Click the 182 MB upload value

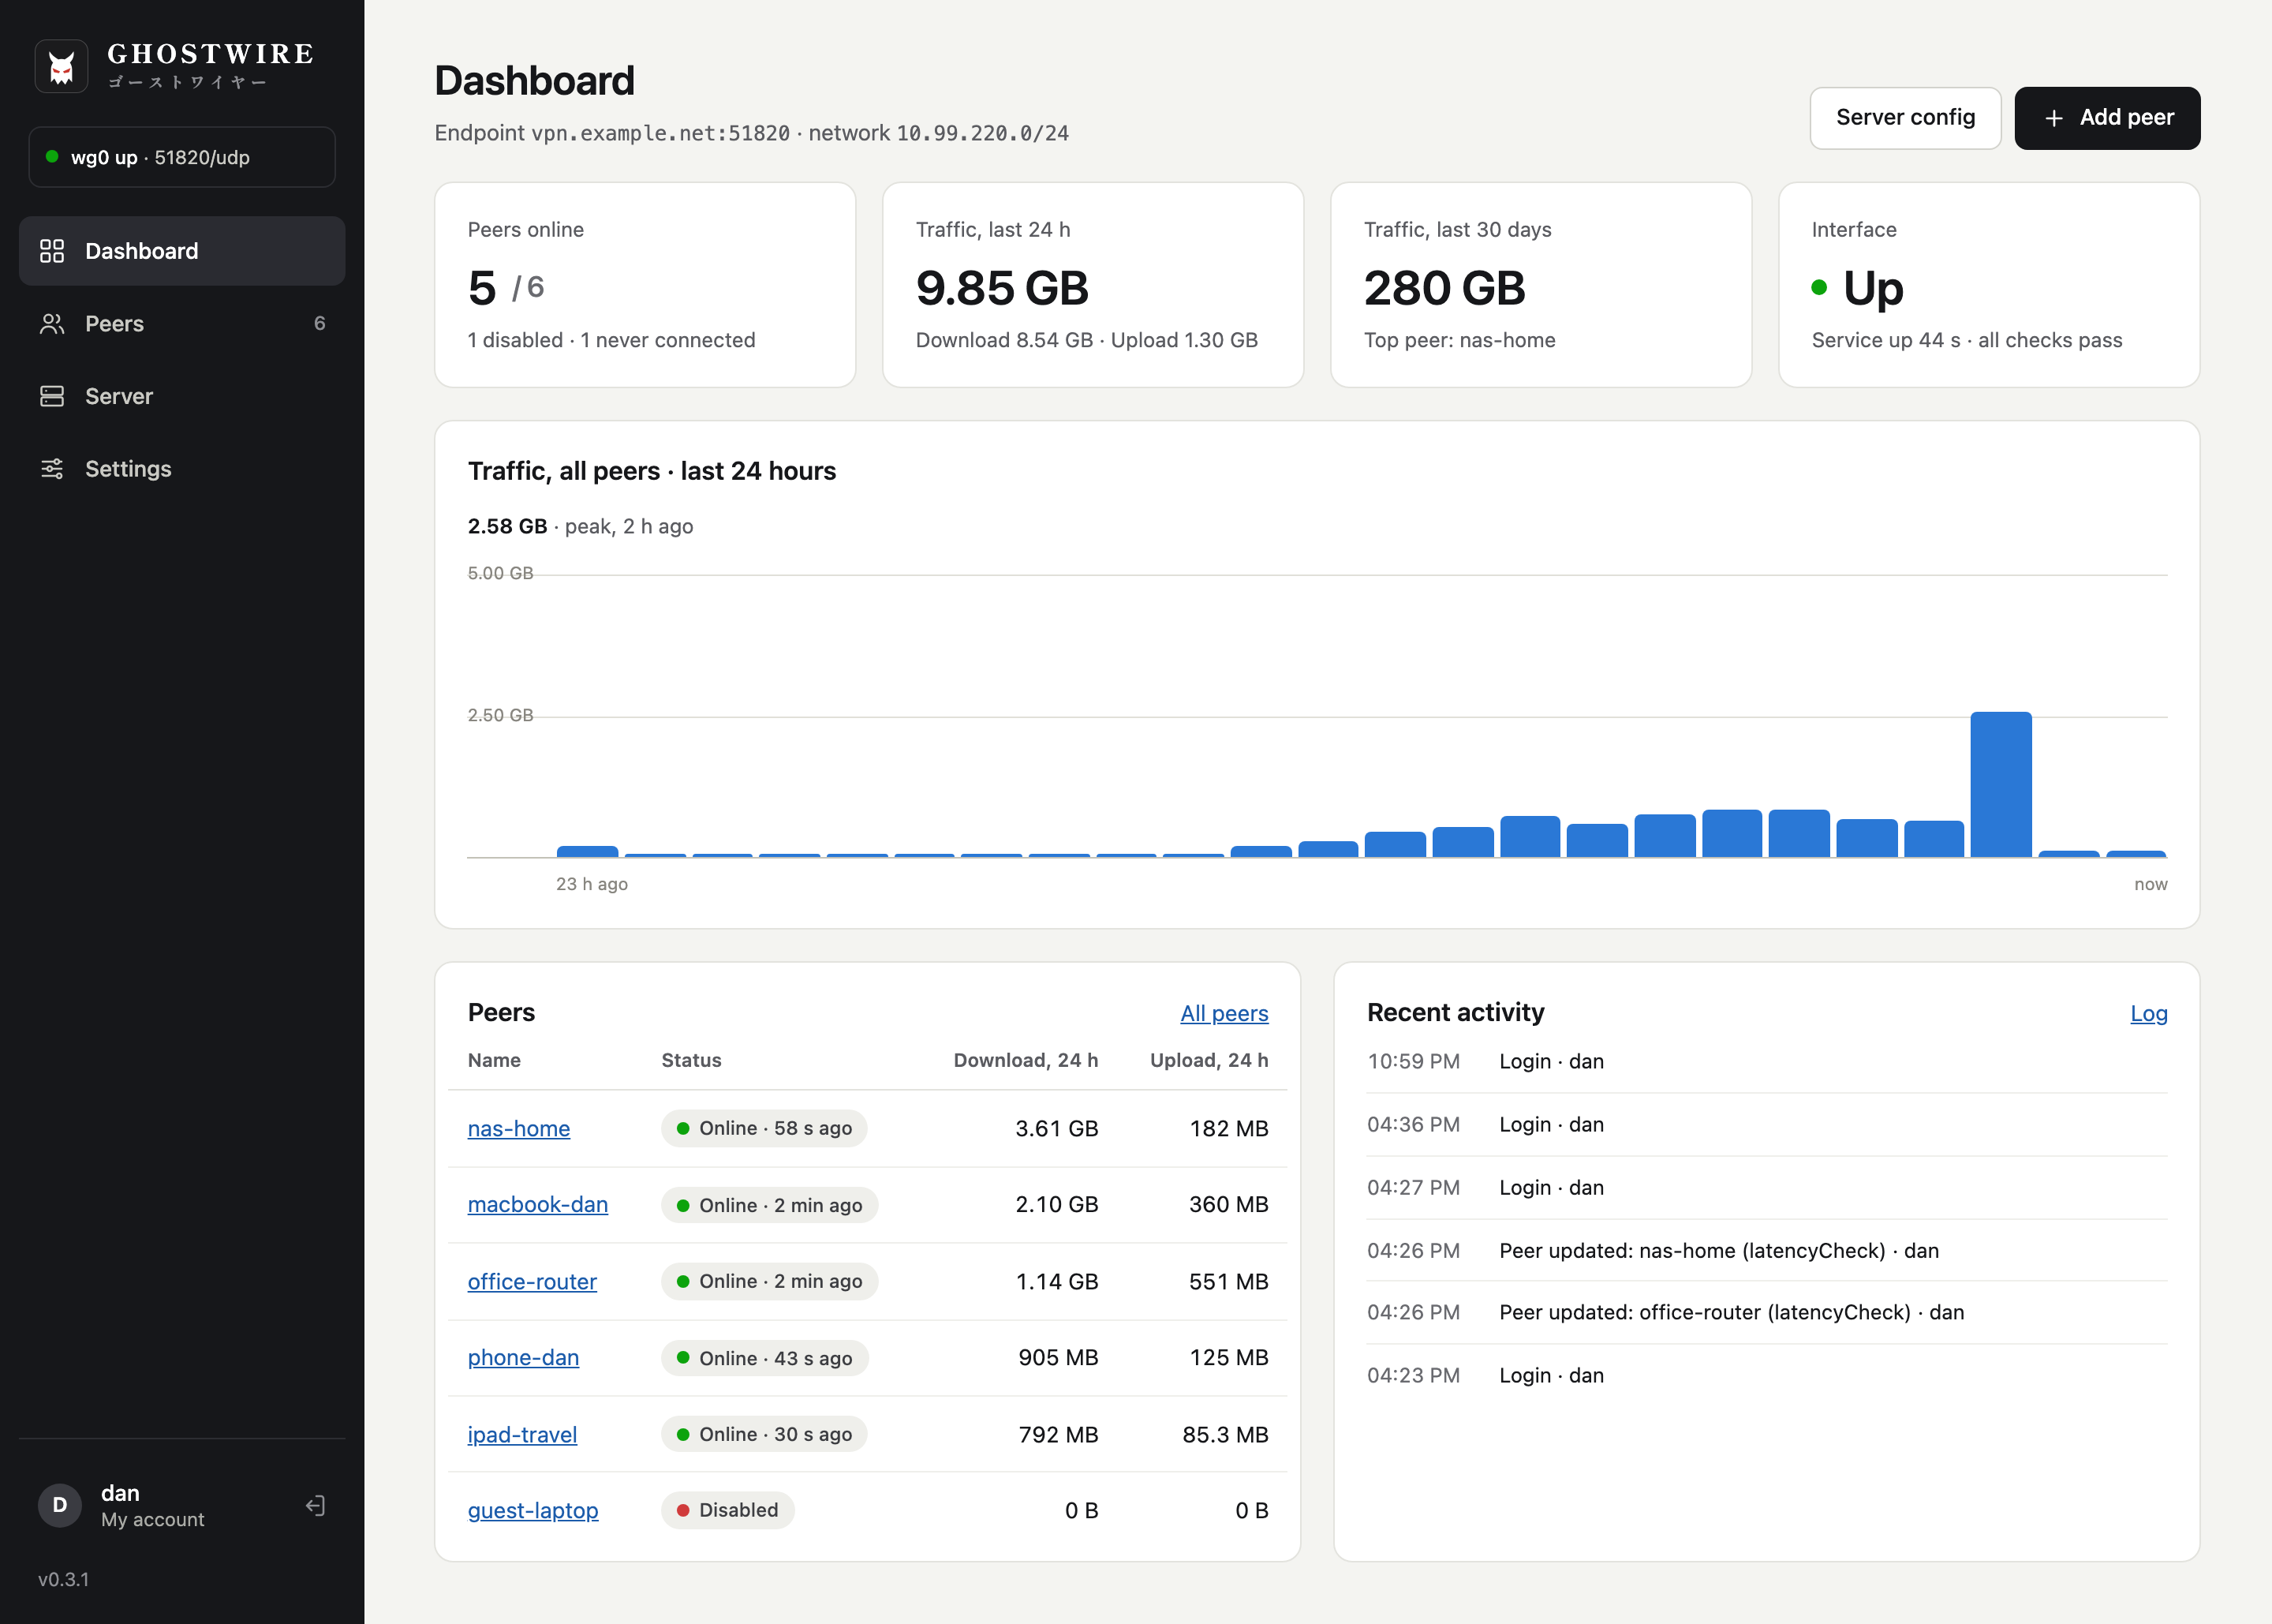click(x=1228, y=1128)
